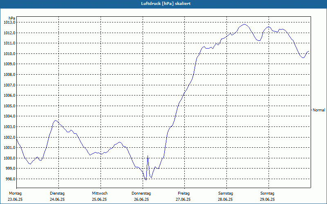Click the 1008,0 axis value

click(9, 75)
